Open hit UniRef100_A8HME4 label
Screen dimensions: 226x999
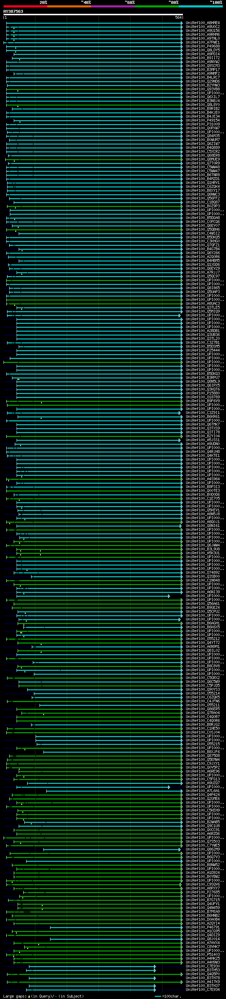[x=202, y=23]
